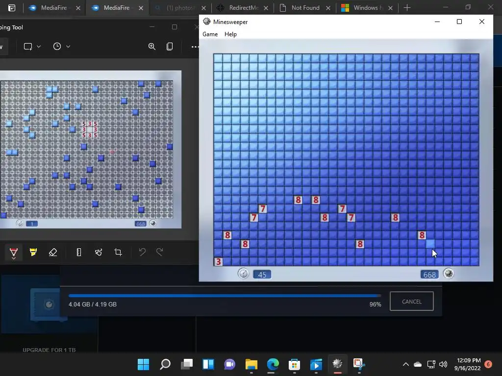Open Task View from the taskbar
The width and height of the screenshot is (502, 376).
pyautogui.click(x=187, y=364)
